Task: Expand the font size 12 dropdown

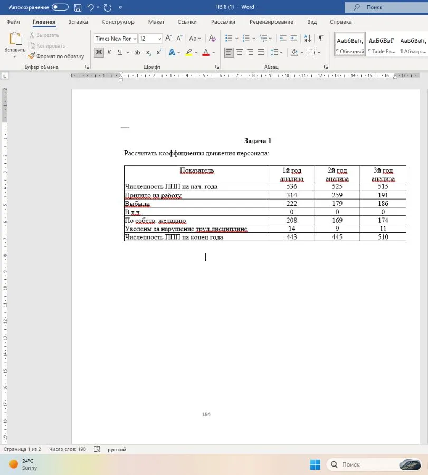Action: pos(159,39)
